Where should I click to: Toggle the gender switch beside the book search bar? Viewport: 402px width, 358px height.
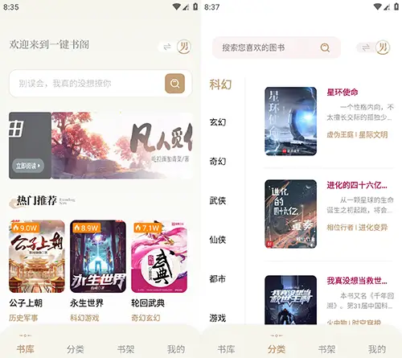coord(373,47)
